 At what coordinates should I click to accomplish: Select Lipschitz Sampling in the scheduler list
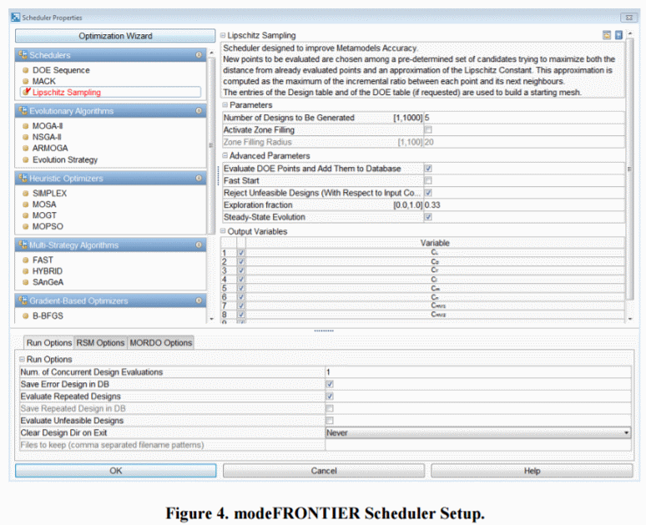tap(110, 93)
